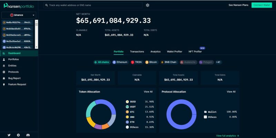
Task: Expand the +41 more chains chip
Action: [x=218, y=62]
